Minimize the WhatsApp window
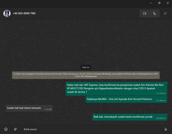The image size is (172, 134). tap(151, 3)
